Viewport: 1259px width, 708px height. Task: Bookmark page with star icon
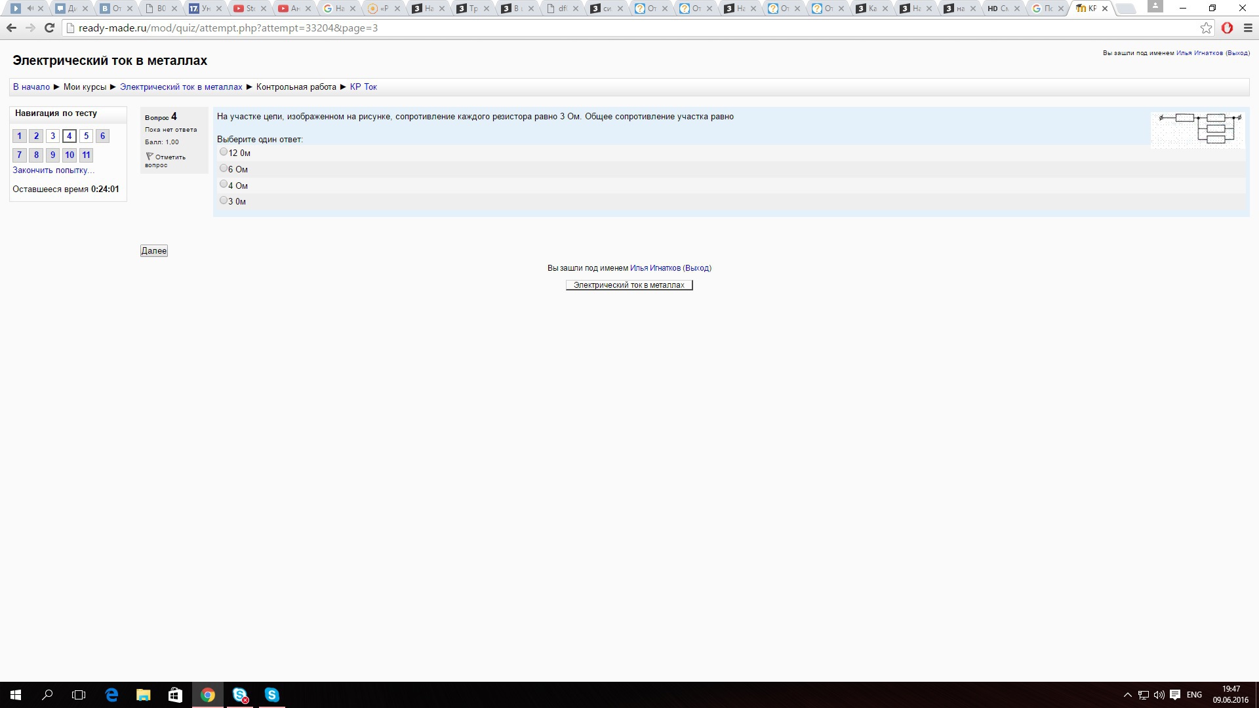tap(1206, 28)
